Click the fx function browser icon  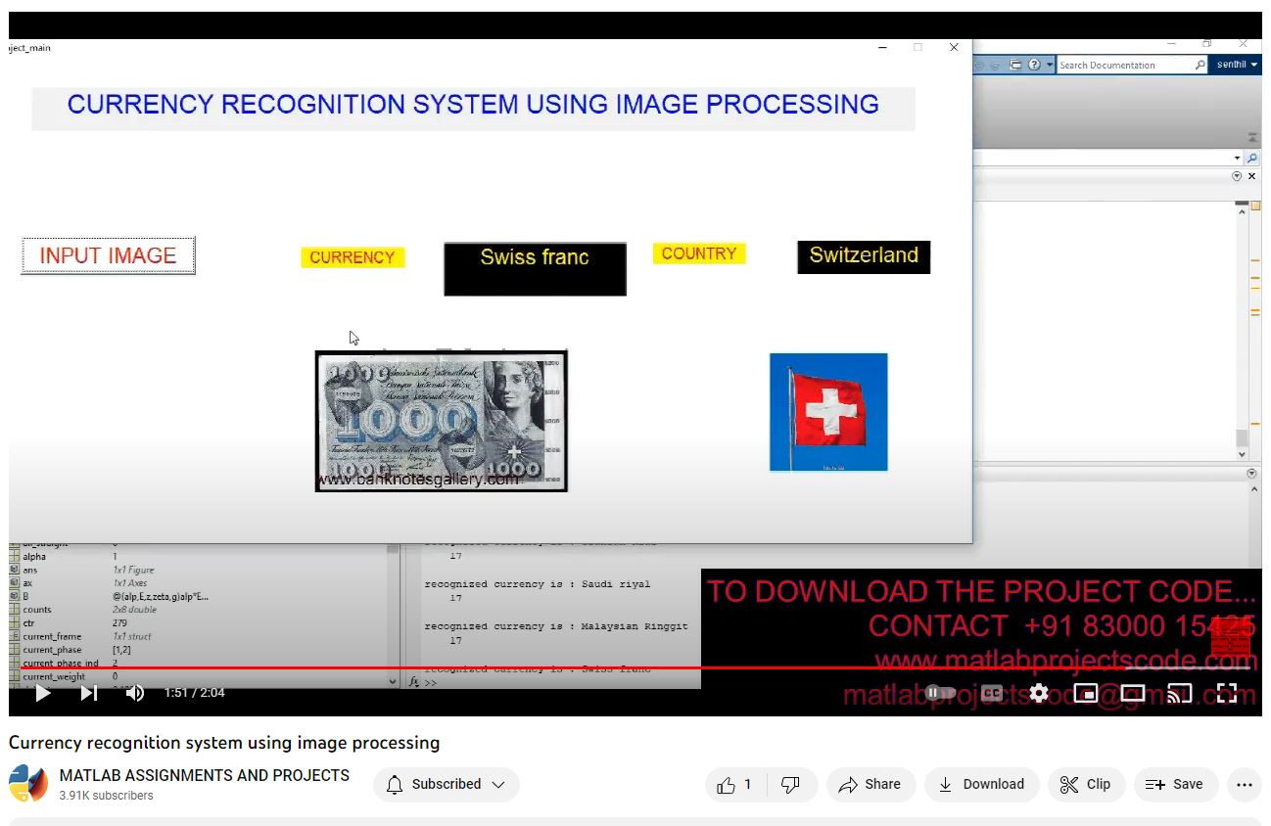click(414, 681)
